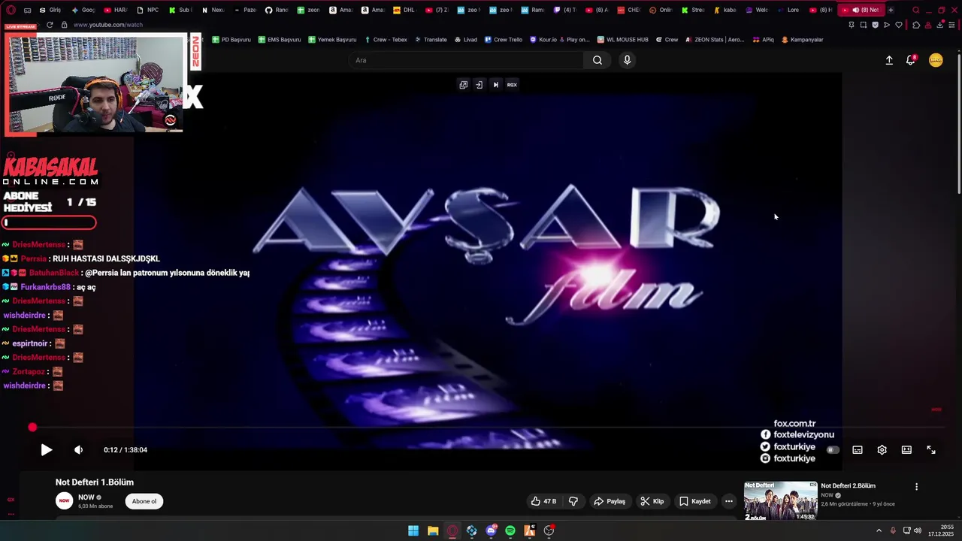Open the Kampanyalar bookmark

[x=803, y=40]
